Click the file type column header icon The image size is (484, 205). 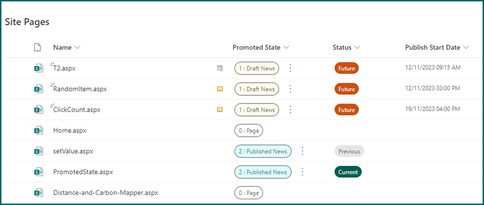click(38, 47)
